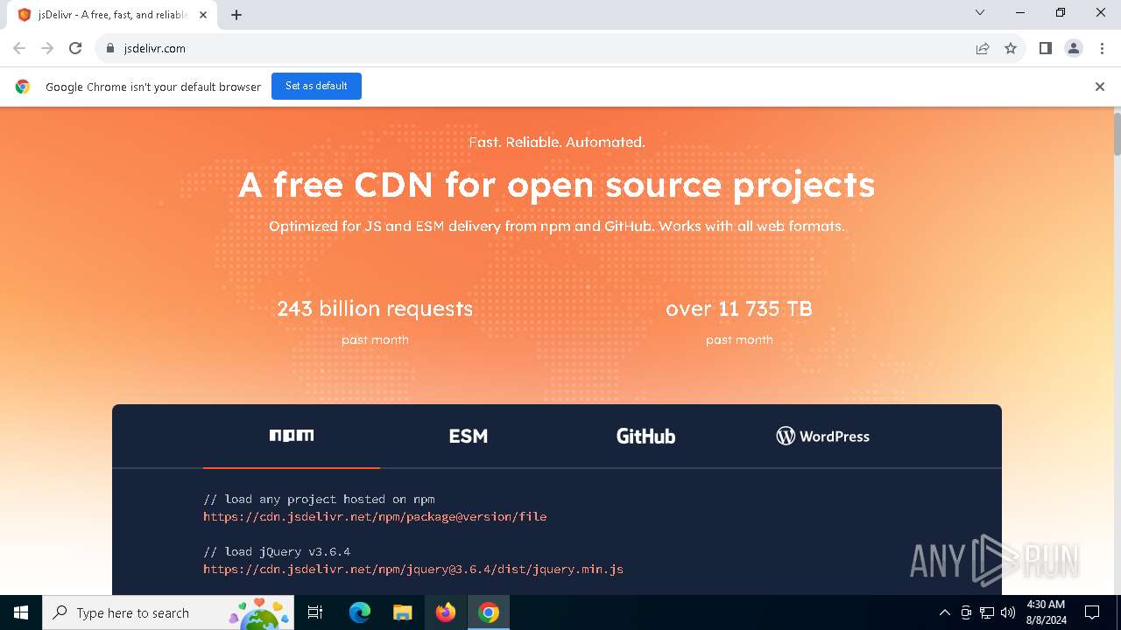Open Chrome side panel
Image resolution: width=1121 pixels, height=630 pixels.
(1046, 48)
